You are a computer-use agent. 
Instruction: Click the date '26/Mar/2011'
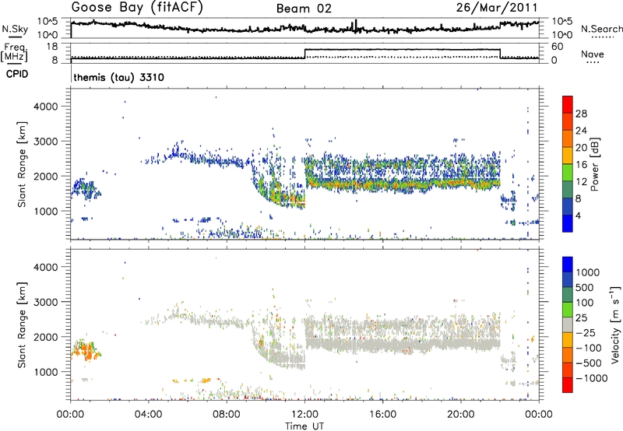pos(497,8)
